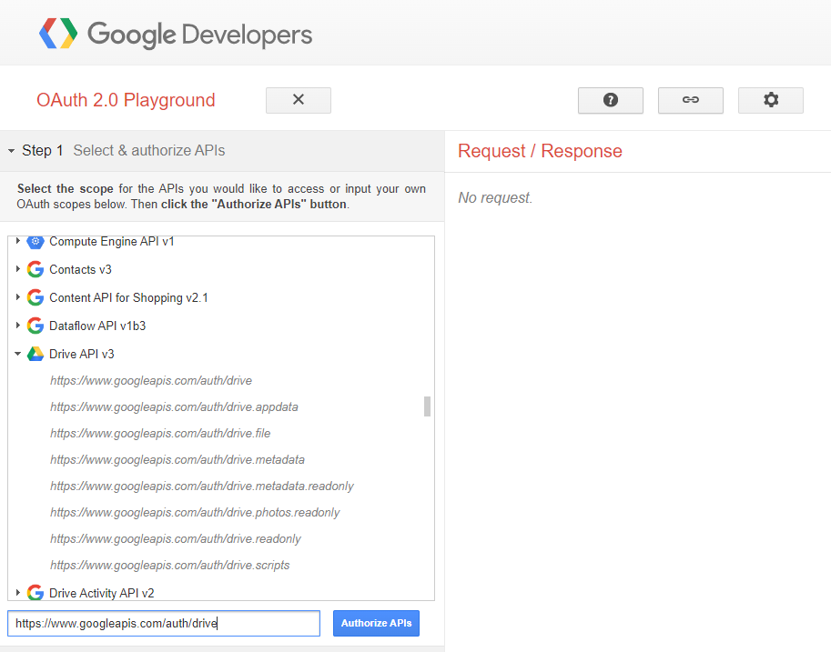Open help via question mark icon
Viewport: 831px width, 652px height.
click(x=610, y=100)
